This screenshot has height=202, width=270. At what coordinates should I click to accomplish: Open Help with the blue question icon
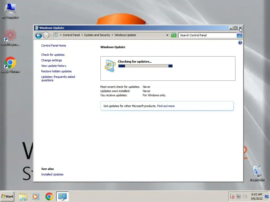(x=240, y=43)
